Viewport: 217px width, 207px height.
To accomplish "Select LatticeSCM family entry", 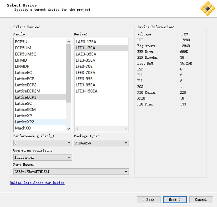I will [x=40, y=110].
